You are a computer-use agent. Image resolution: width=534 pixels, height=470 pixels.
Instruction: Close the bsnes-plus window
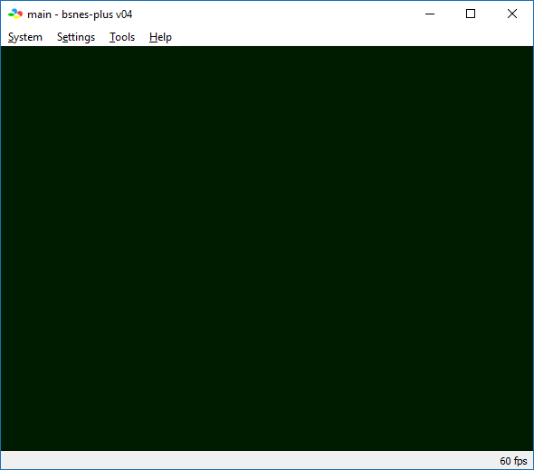[x=512, y=14]
